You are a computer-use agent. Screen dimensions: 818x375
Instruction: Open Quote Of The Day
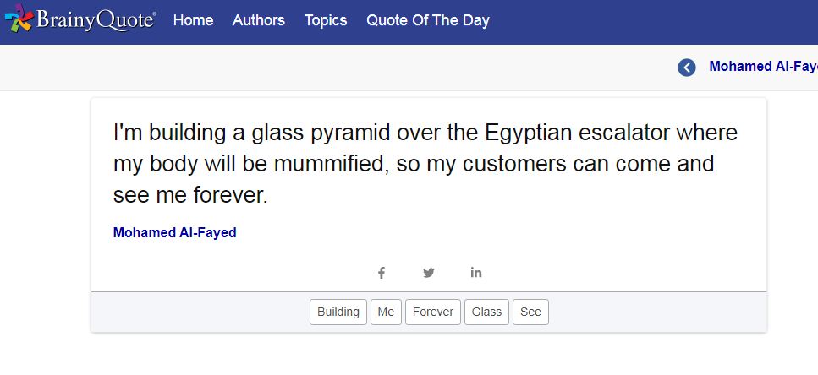pos(427,20)
